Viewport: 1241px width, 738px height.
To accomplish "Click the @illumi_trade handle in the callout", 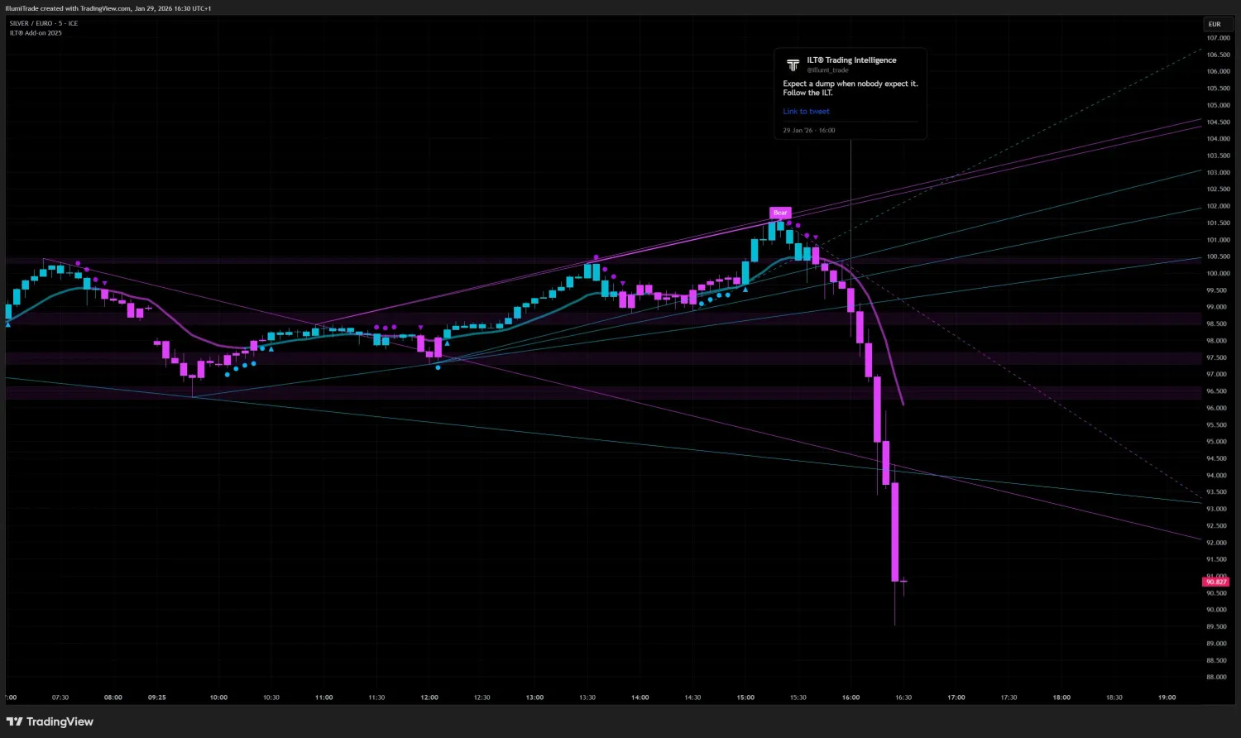I will (828, 70).
